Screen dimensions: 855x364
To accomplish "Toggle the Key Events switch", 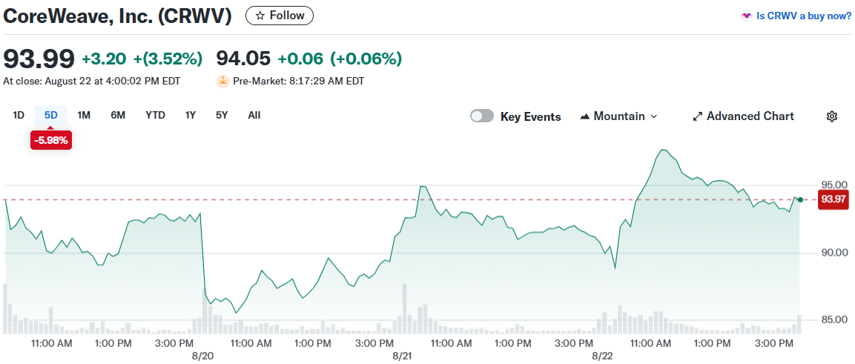I will pos(482,116).
